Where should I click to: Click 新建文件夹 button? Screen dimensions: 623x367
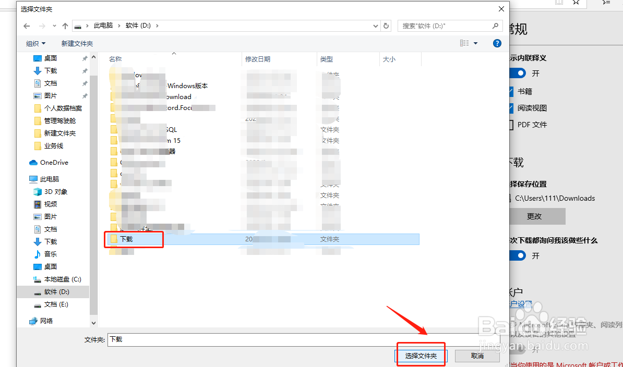click(x=77, y=43)
